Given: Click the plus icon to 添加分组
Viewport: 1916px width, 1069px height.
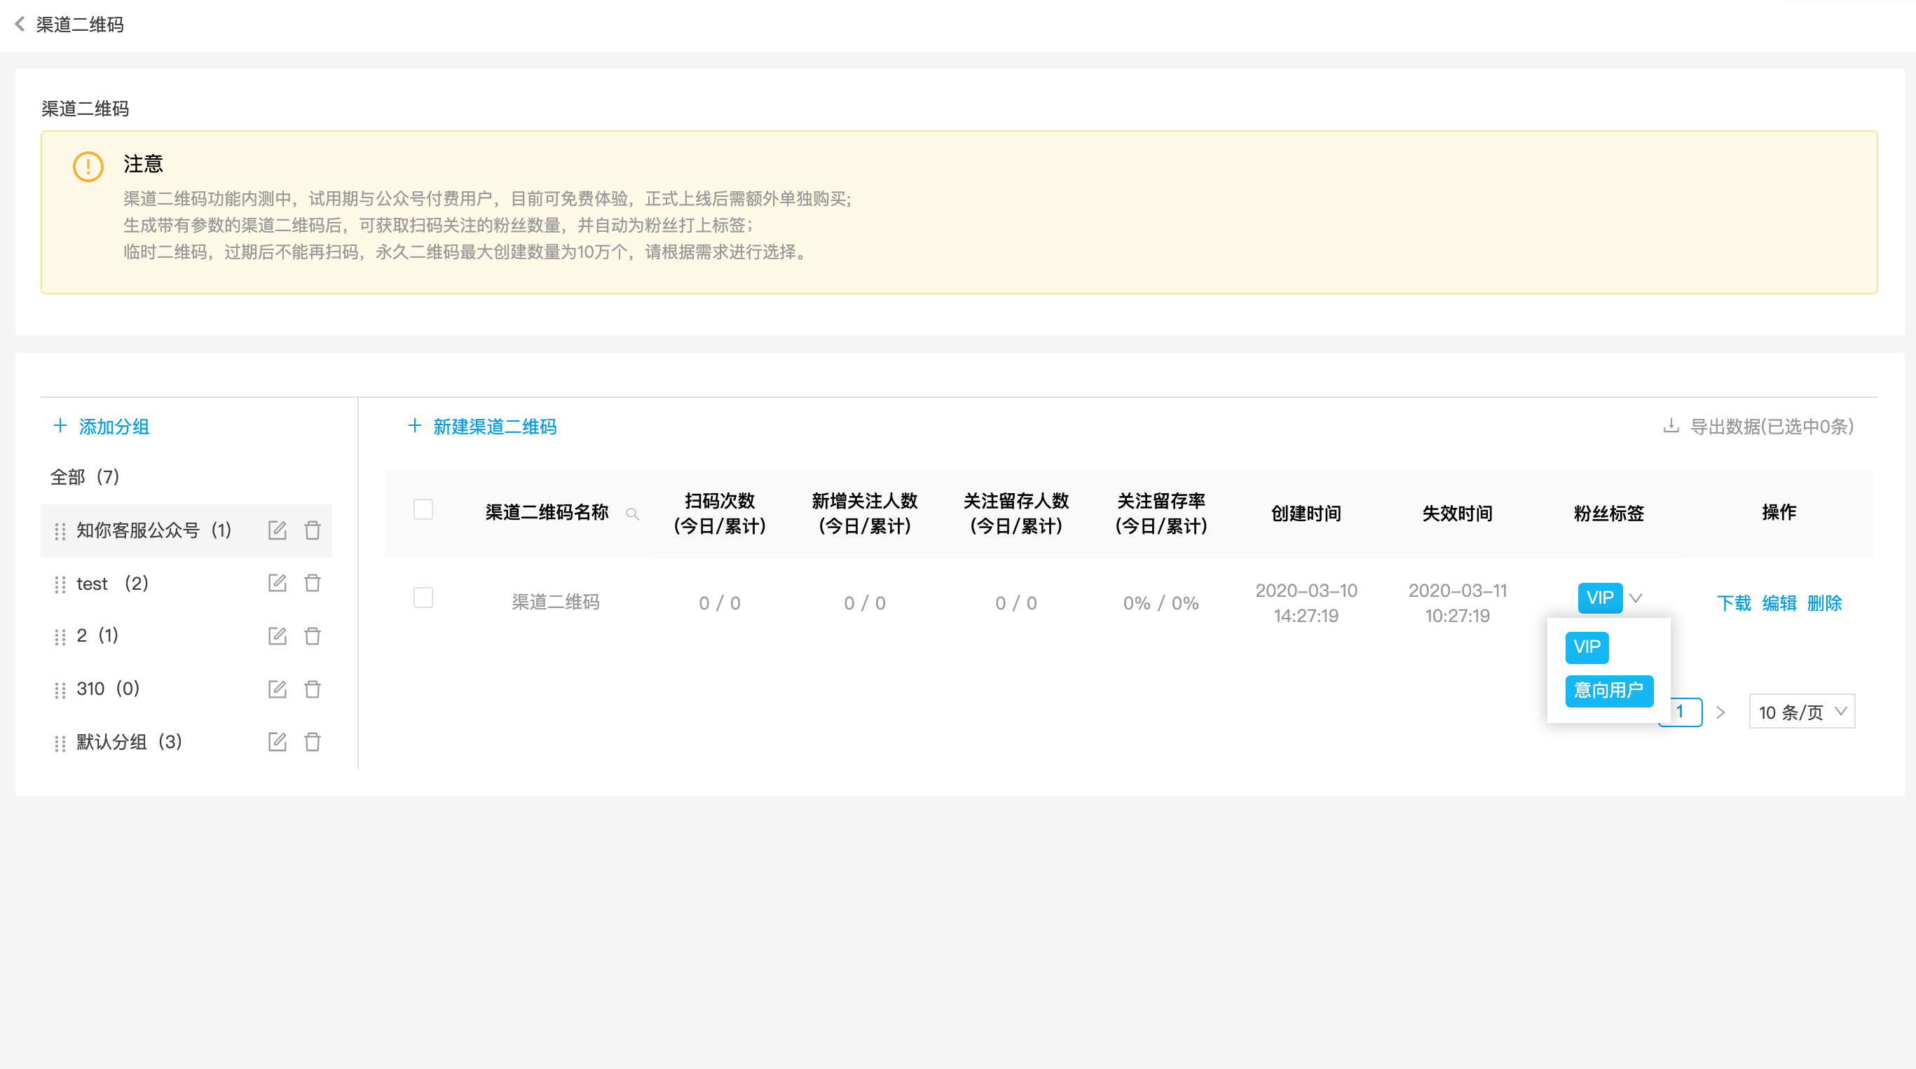Looking at the screenshot, I should coord(60,426).
